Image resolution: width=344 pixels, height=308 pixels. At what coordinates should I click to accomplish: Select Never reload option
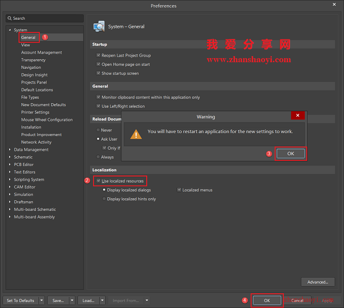(98, 130)
